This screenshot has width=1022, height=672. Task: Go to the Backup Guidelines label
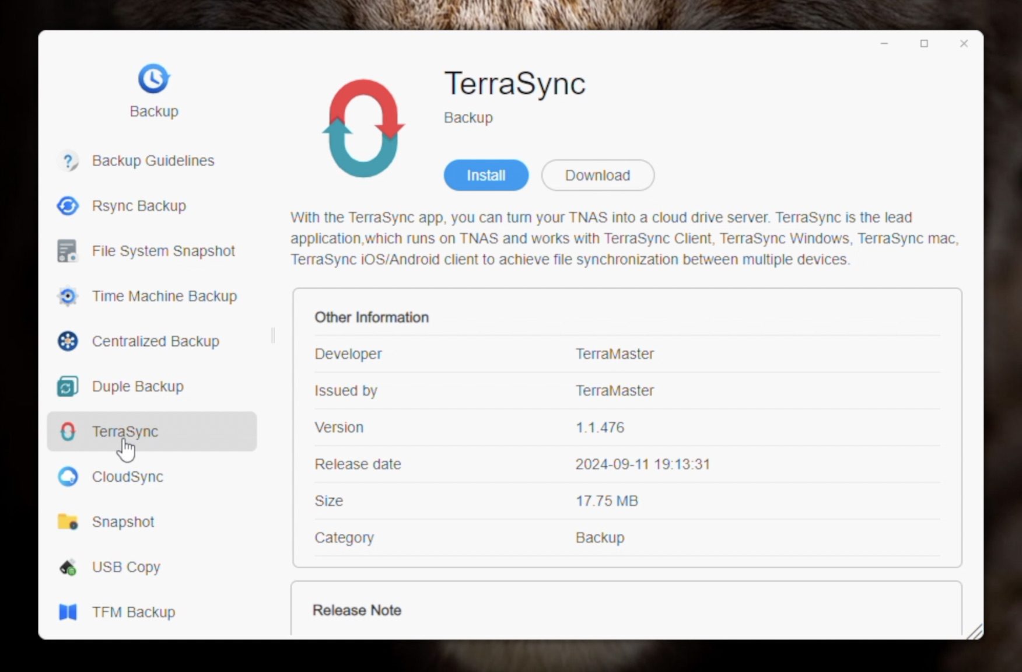click(153, 161)
